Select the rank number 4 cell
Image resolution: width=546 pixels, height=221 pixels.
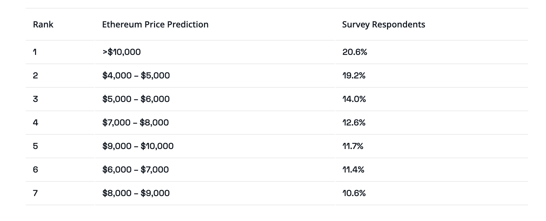point(35,123)
